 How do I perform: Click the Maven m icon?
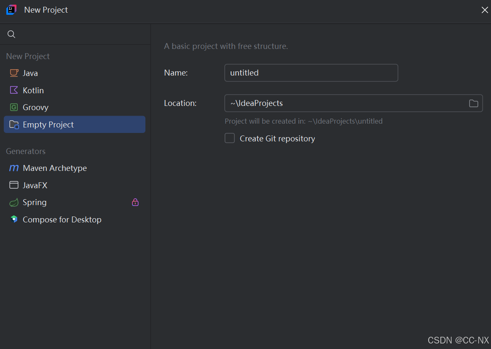[14, 168]
